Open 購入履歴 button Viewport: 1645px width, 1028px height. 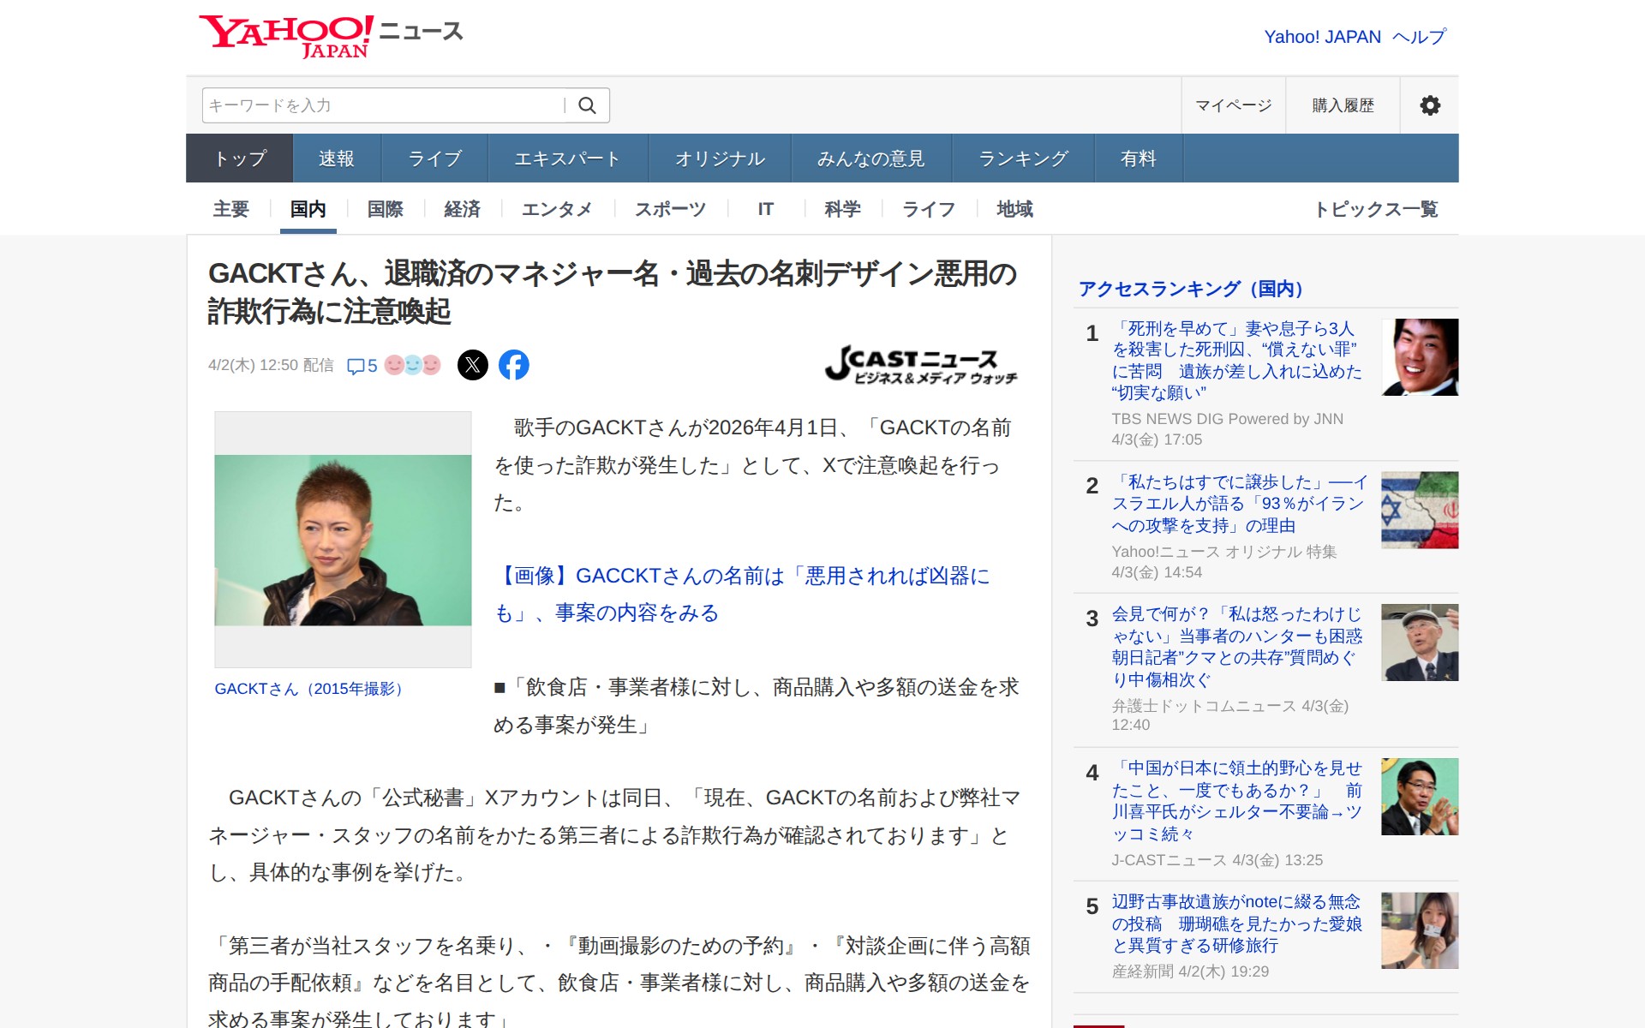pos(1343,105)
